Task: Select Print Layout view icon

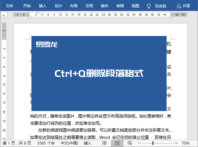Action: pos(117,143)
